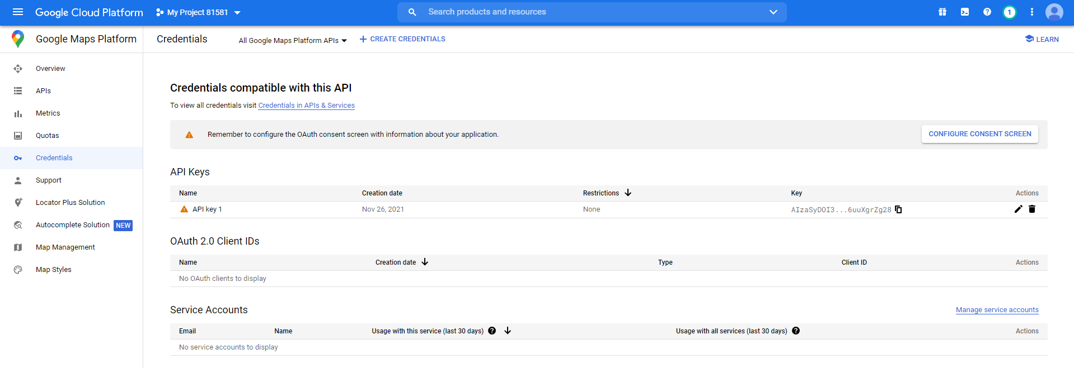1074x368 pixels.
Task: Open All Google Maps Platform APIs dropdown
Action: [x=293, y=40]
